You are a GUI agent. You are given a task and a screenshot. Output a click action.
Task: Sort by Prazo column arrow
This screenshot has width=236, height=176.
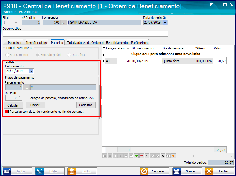128,48
